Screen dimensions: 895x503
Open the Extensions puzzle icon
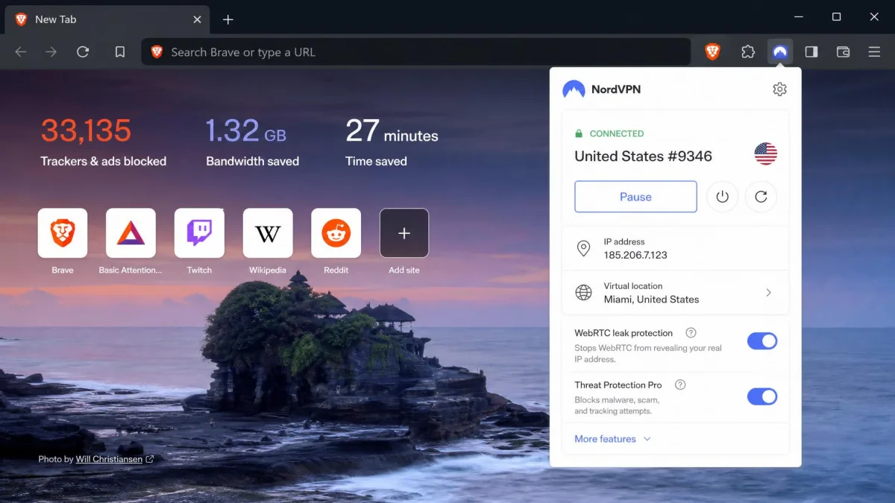point(748,51)
